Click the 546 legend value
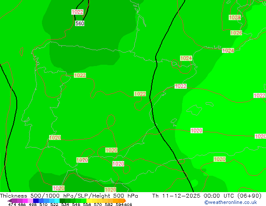Viewport: 266px width, 206px height. (76, 204)
